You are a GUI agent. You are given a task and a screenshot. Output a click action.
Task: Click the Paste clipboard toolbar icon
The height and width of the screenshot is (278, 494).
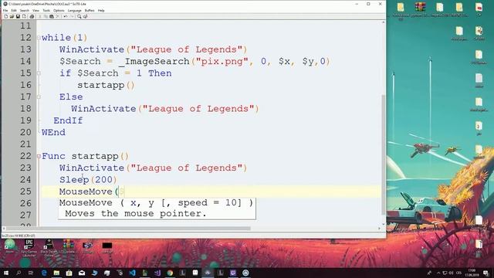(52, 16)
